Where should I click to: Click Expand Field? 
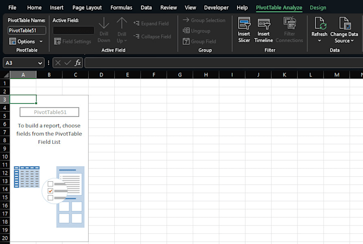151,23
